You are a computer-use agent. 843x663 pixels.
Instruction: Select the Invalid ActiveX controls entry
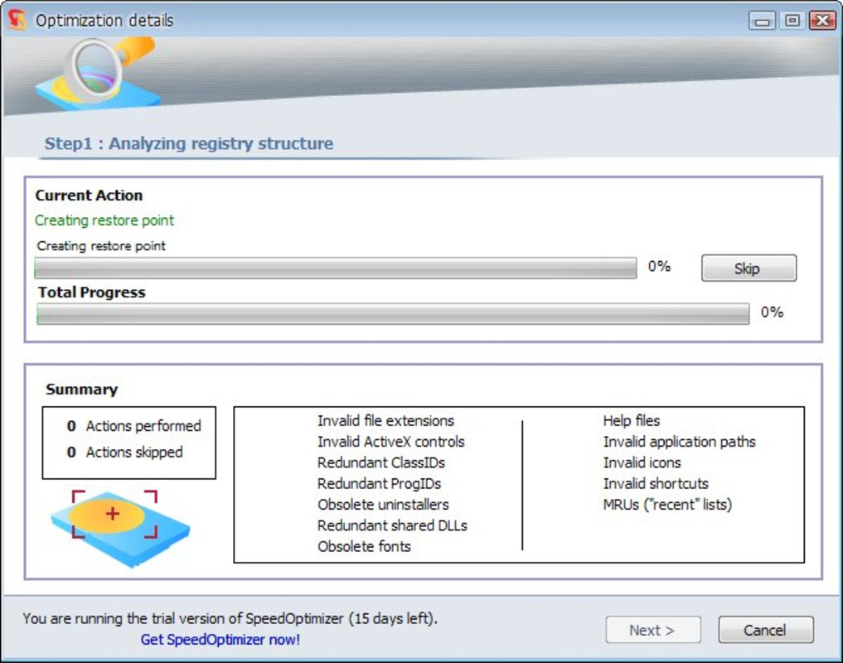click(390, 442)
